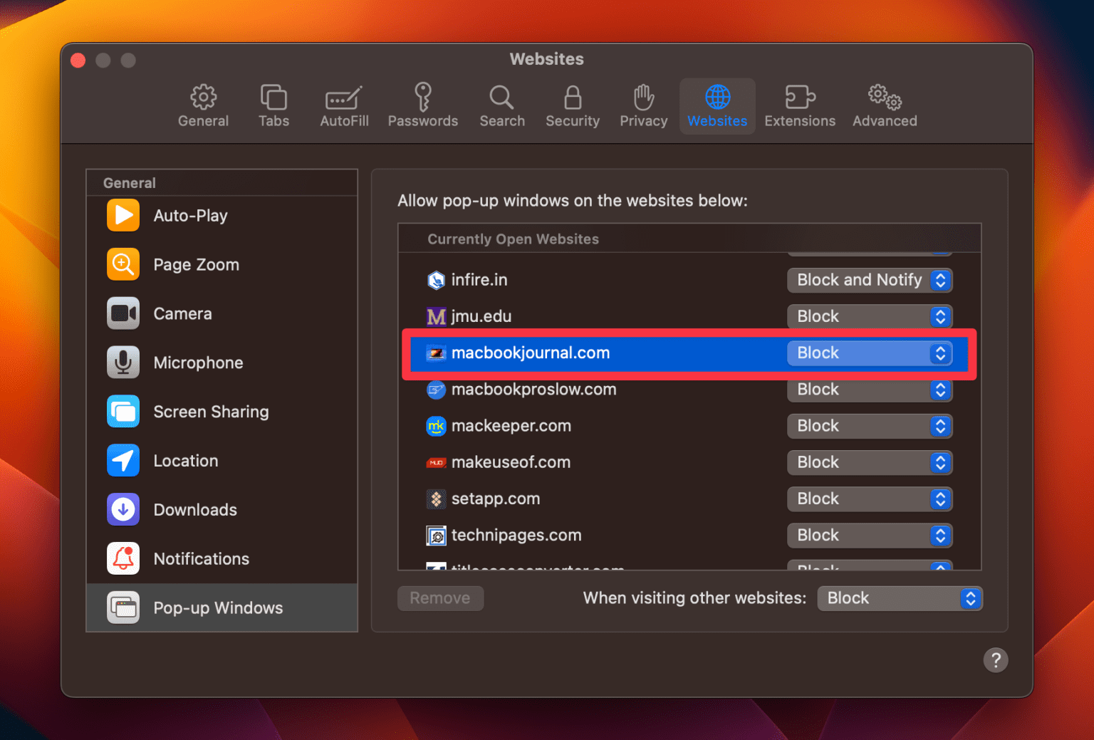Viewport: 1094px width, 740px height.
Task: Open the 'When visiting other websites' dropdown
Action: pyautogui.click(x=899, y=598)
